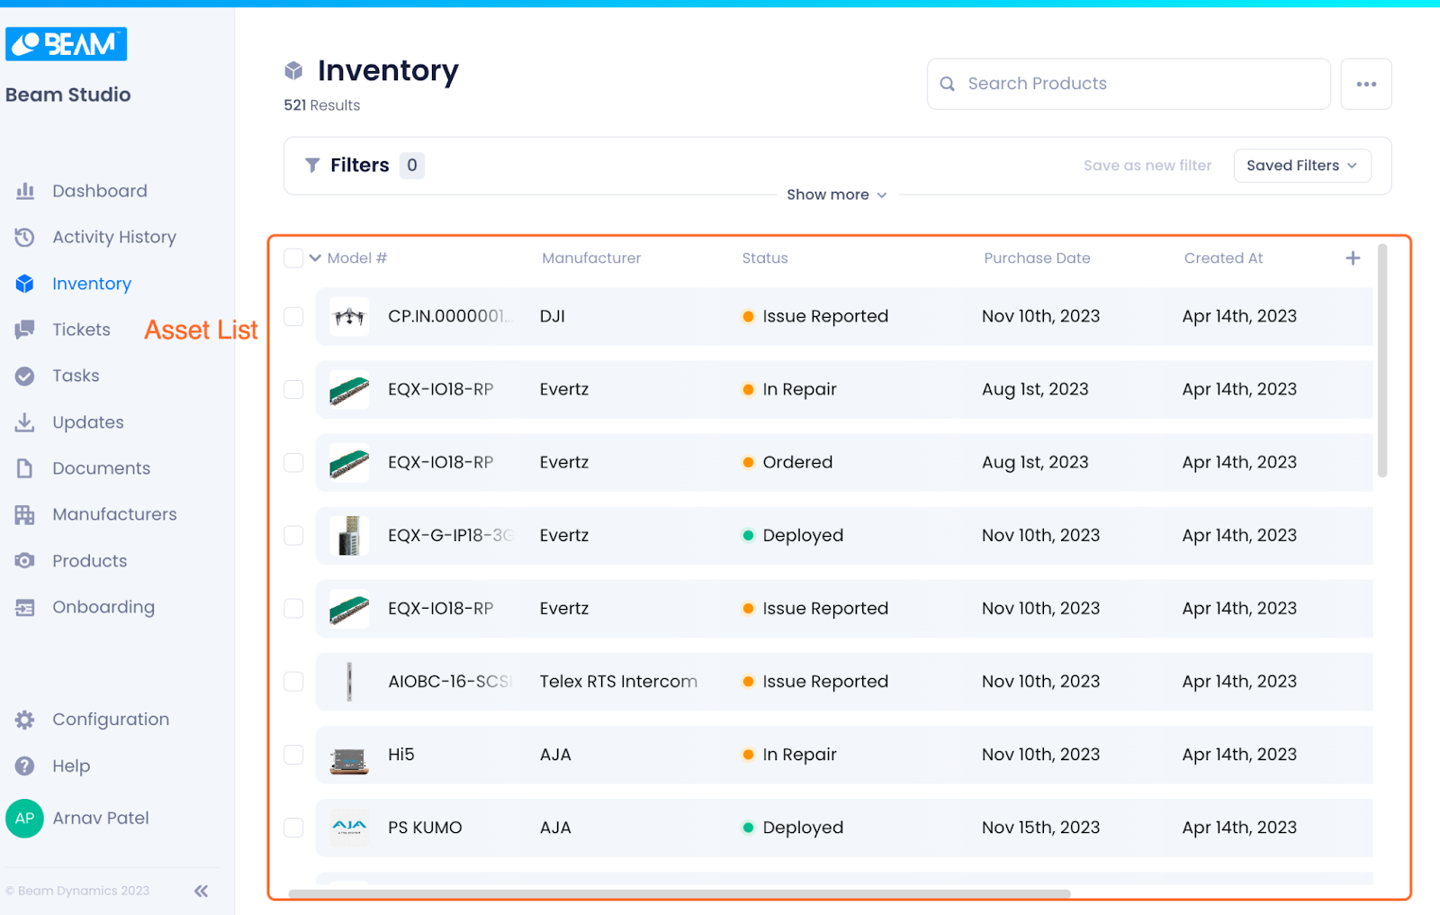Click the search magnifier icon
The width and height of the screenshot is (1440, 915).
[947, 84]
